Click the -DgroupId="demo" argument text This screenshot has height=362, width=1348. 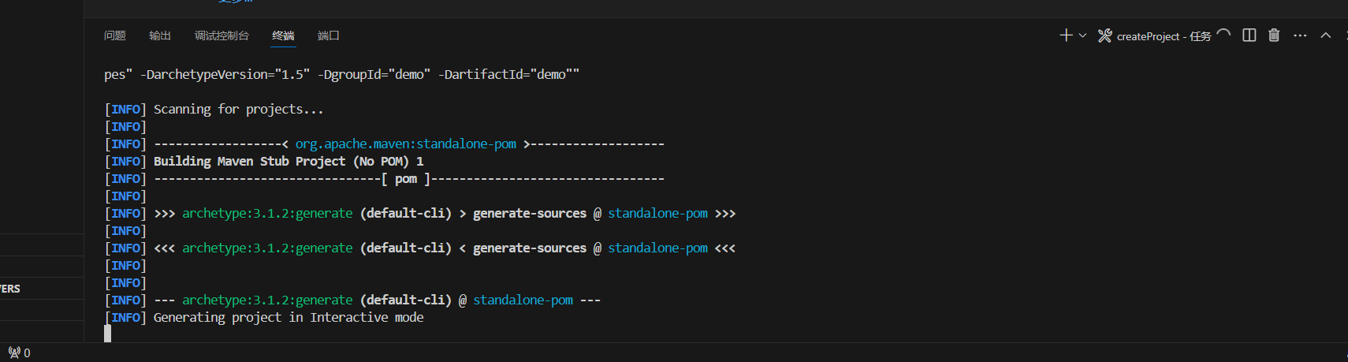coord(374,74)
